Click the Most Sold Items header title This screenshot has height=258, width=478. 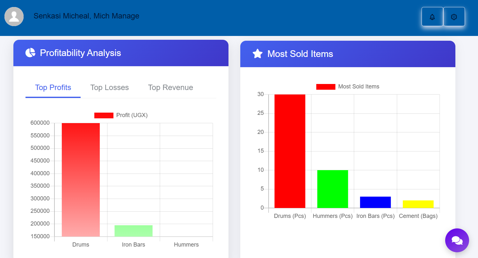coord(300,54)
